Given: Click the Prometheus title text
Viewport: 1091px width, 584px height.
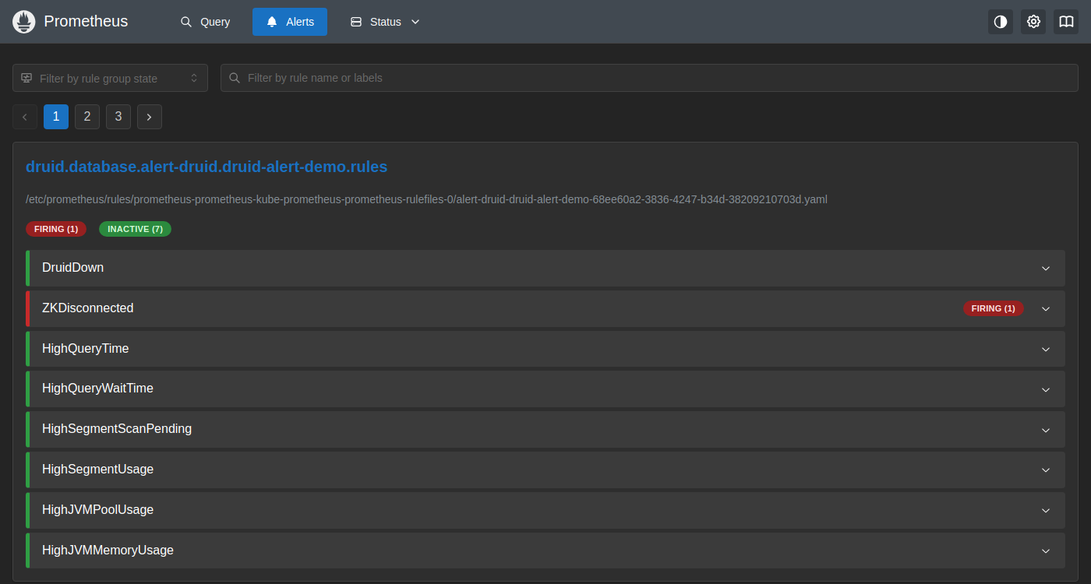Looking at the screenshot, I should (x=86, y=22).
